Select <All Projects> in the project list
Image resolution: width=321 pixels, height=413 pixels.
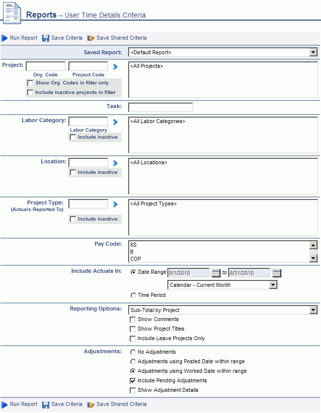coord(147,66)
